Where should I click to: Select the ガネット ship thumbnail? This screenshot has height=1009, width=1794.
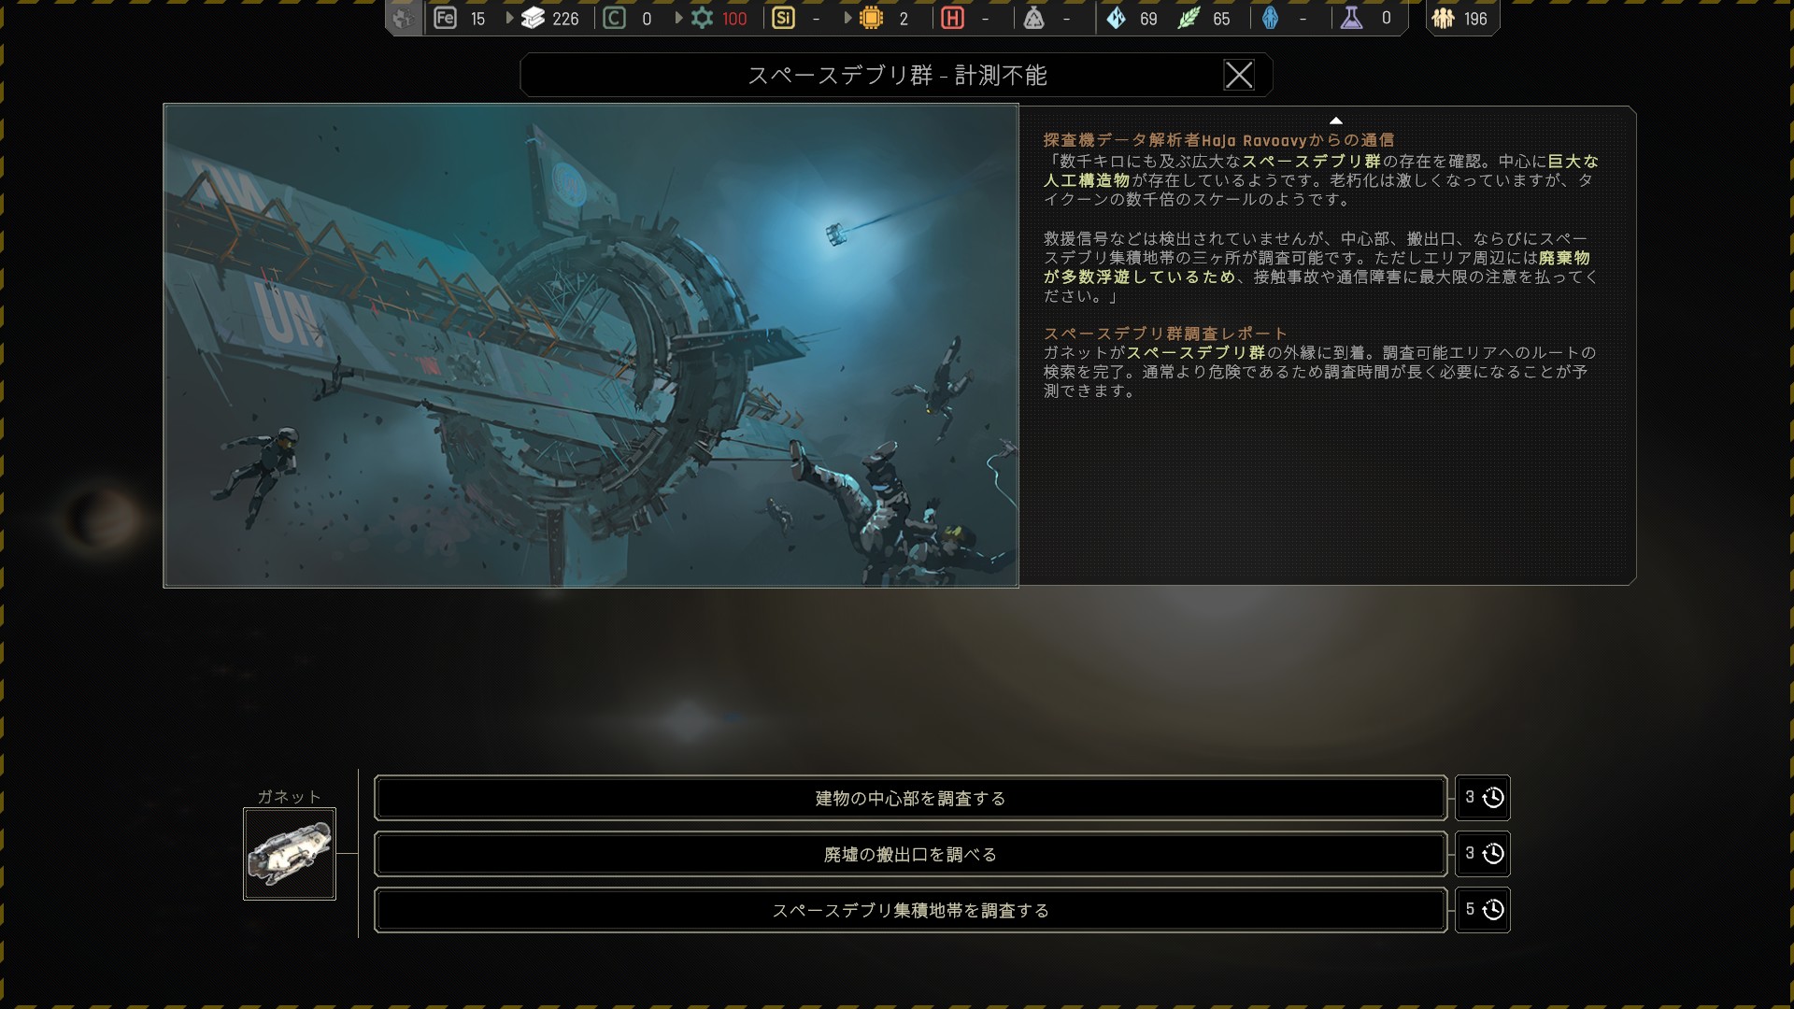point(290,854)
